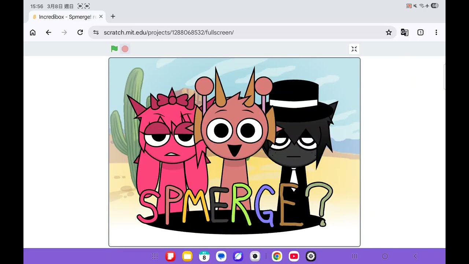The height and width of the screenshot is (264, 469).
Task: Tap the battery indicator in status bar
Action: [x=435, y=6]
